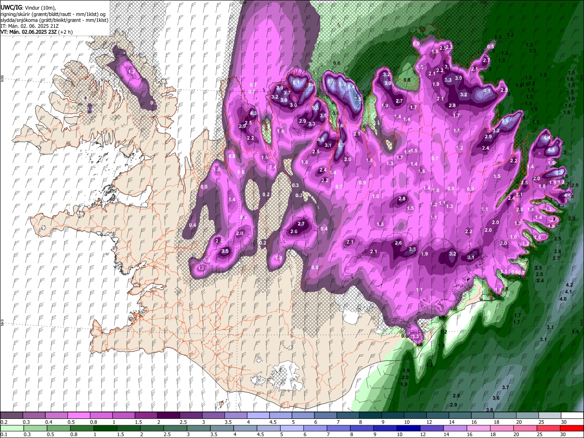Click the 30 label on the lower color scale
584x438 pixels.
tap(563, 435)
